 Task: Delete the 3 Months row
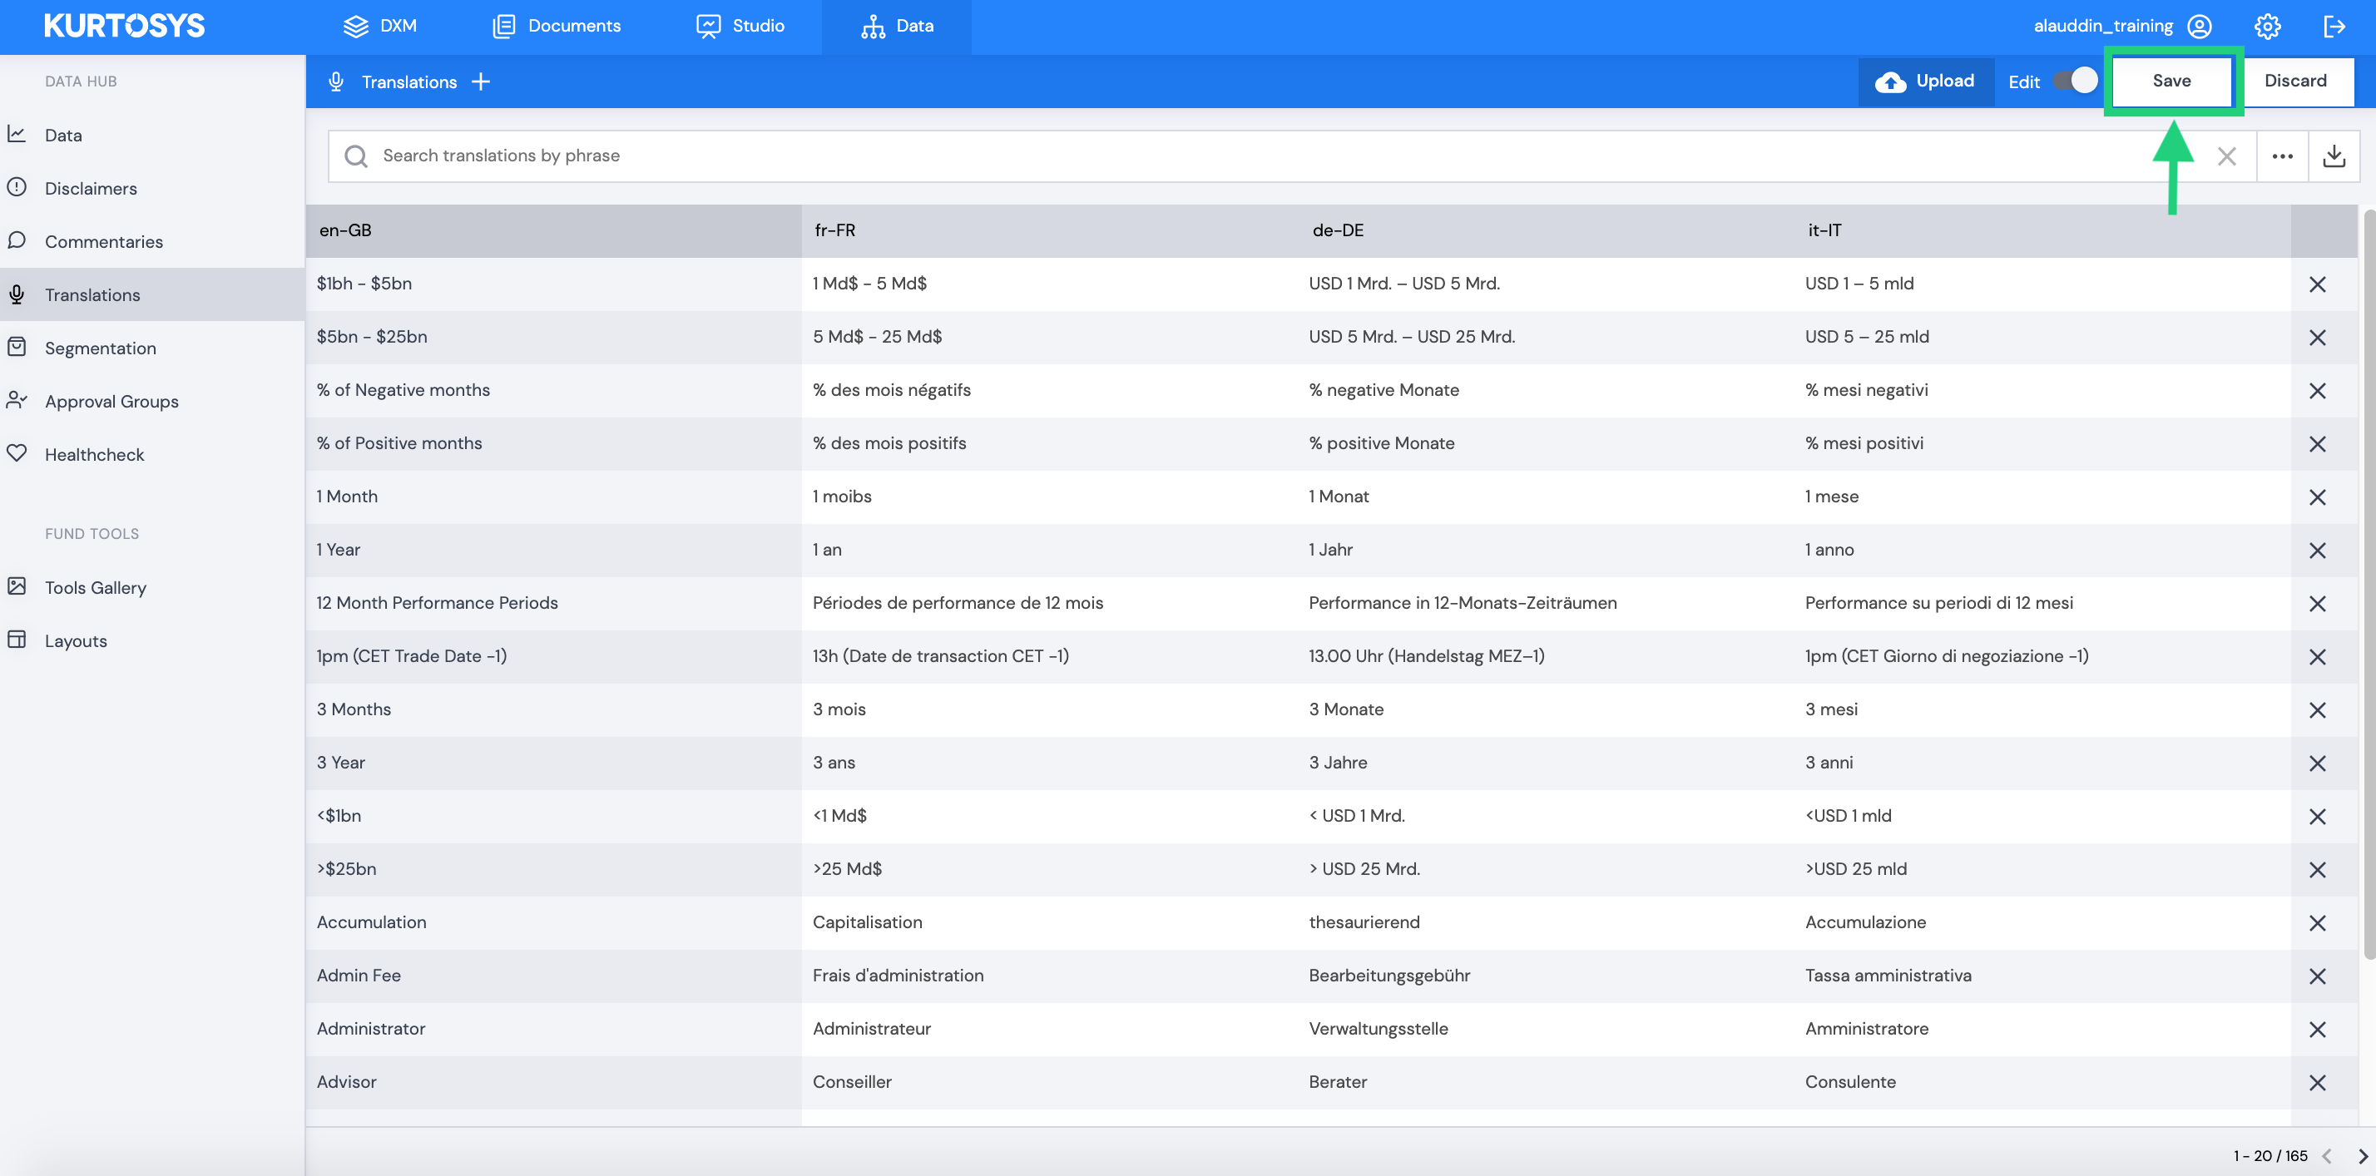2317,710
